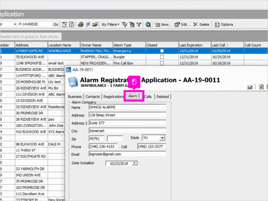Click the envelope email icon in dialog
The image size is (268, 201).
coord(250,87)
